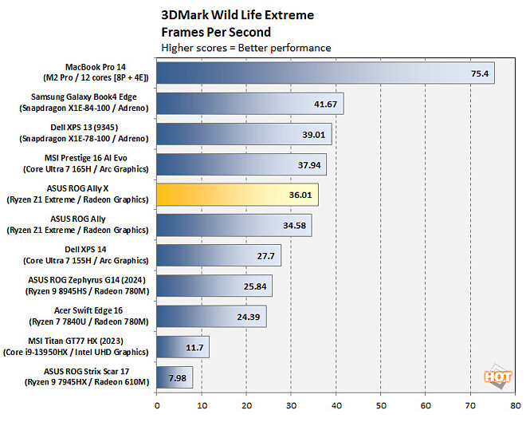
Task: Click the 7.98 score value
Action: tap(178, 378)
